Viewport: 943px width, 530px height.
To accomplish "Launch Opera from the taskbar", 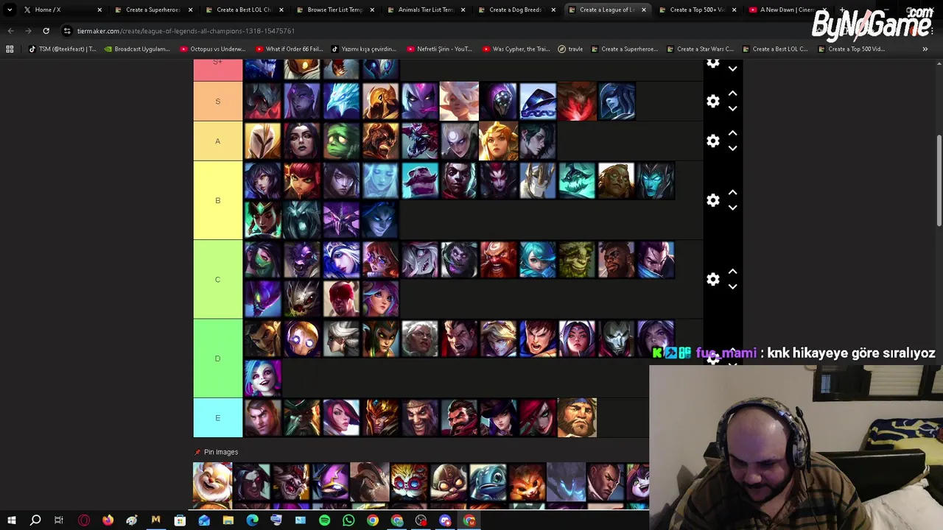I will point(84,521).
